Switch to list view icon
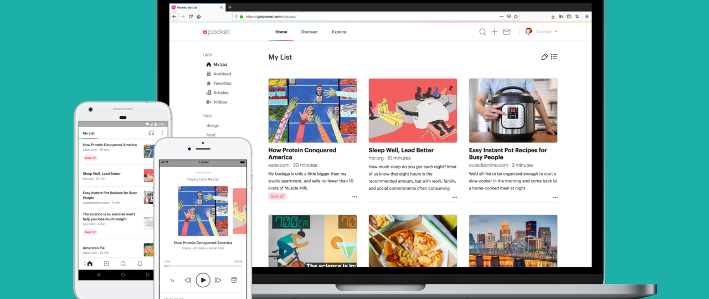Viewport: 709px width, 299px height. (554, 57)
